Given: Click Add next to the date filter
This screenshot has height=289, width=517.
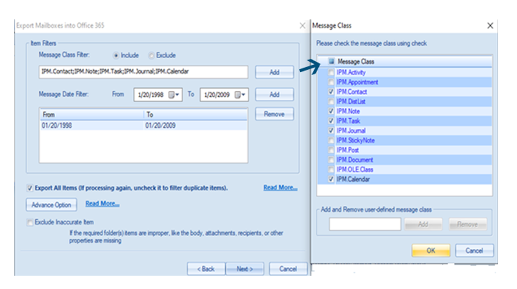Looking at the screenshot, I should coord(275,95).
